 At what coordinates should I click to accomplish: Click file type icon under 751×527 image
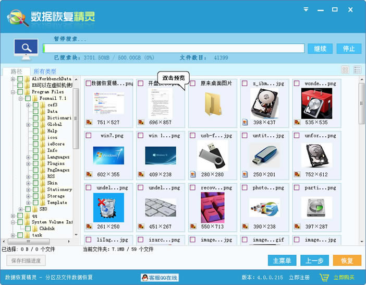coord(89,122)
